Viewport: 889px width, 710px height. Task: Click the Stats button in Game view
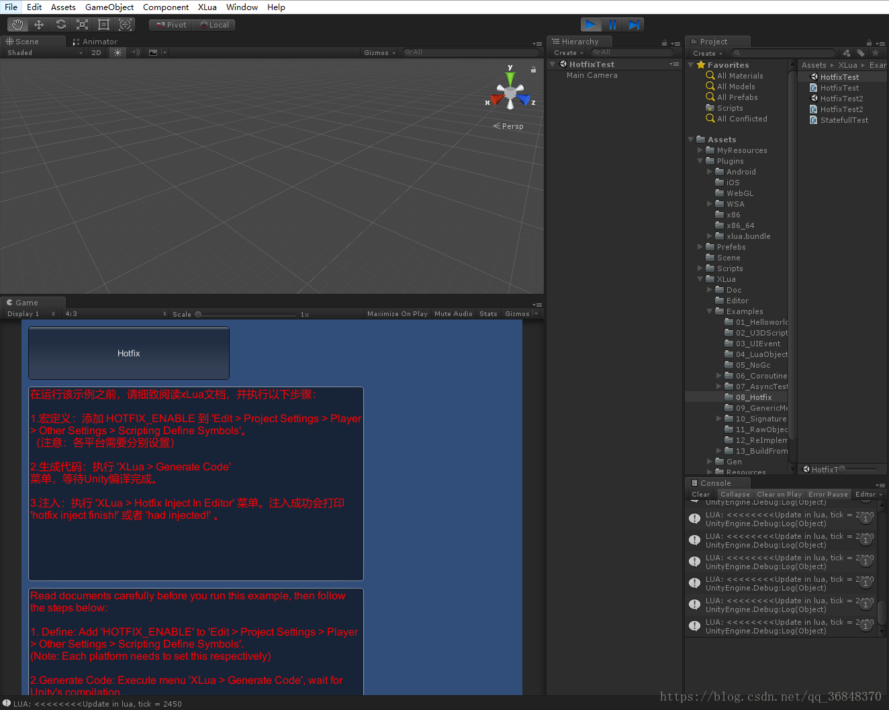click(x=488, y=313)
